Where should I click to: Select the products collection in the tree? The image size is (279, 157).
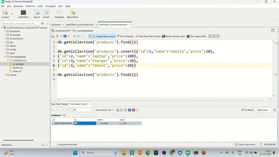pos(20,64)
